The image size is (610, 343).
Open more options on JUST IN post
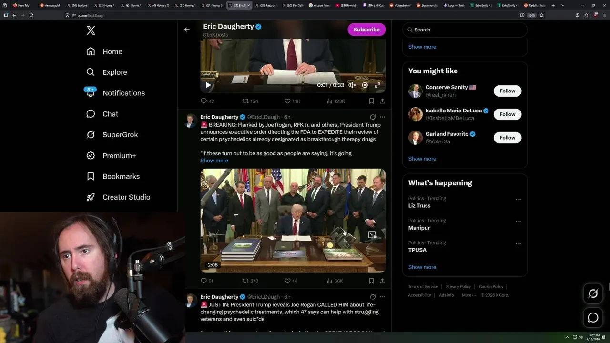[382, 297]
